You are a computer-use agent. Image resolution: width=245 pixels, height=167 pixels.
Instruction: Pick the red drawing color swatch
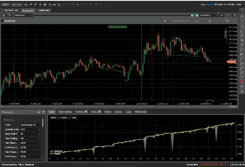click(x=242, y=81)
